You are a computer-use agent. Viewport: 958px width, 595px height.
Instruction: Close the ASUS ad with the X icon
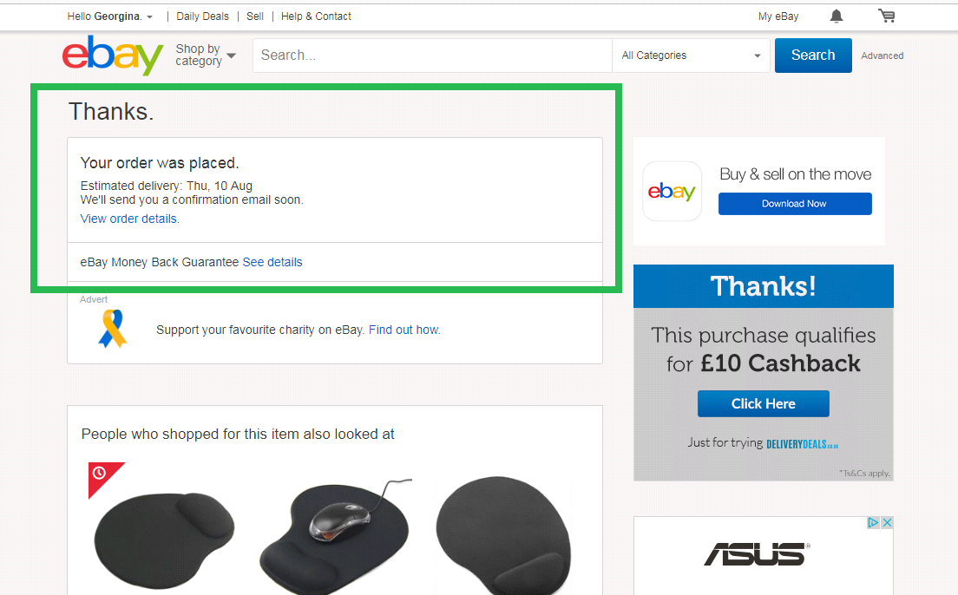click(887, 523)
